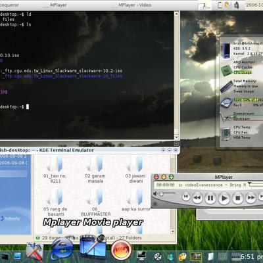The width and height of the screenshot is (263, 263).
Task: Launch the hammer and tools dock icon
Action: [x=35, y=252]
